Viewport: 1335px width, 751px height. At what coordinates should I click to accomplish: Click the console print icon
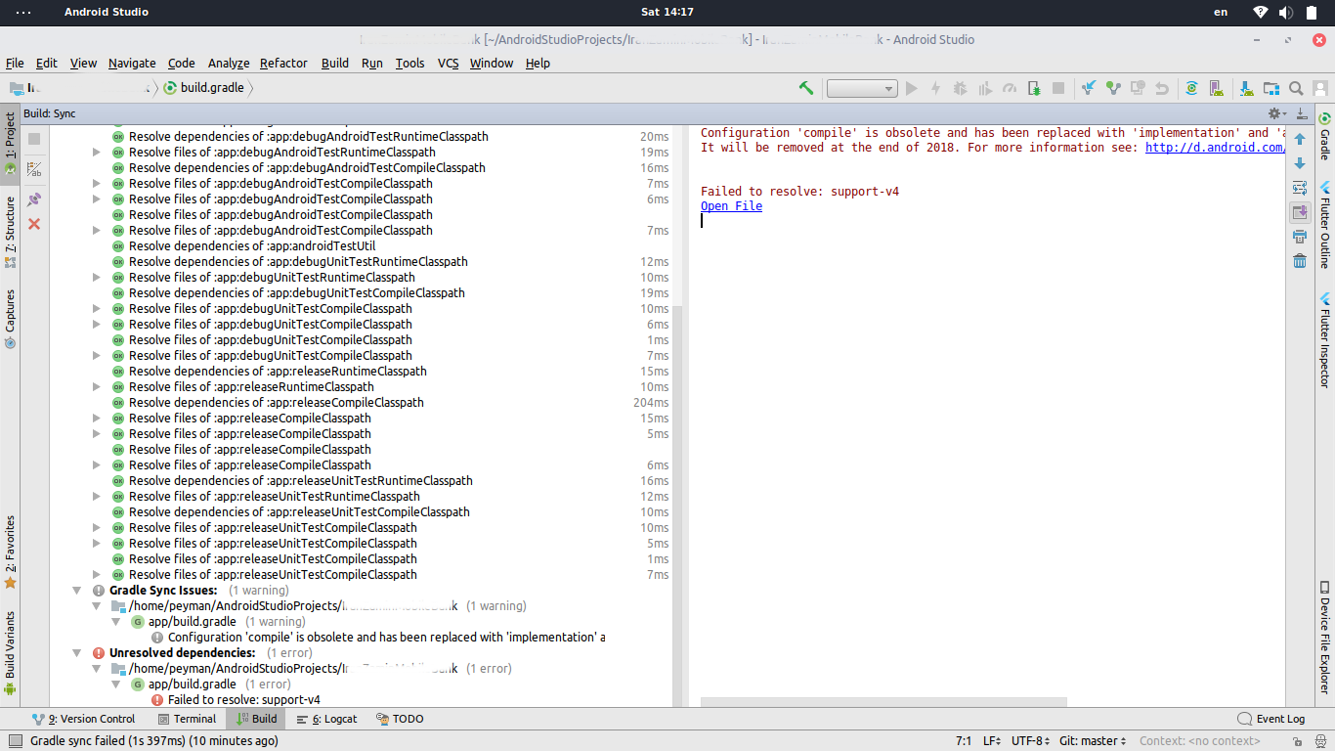point(1300,237)
